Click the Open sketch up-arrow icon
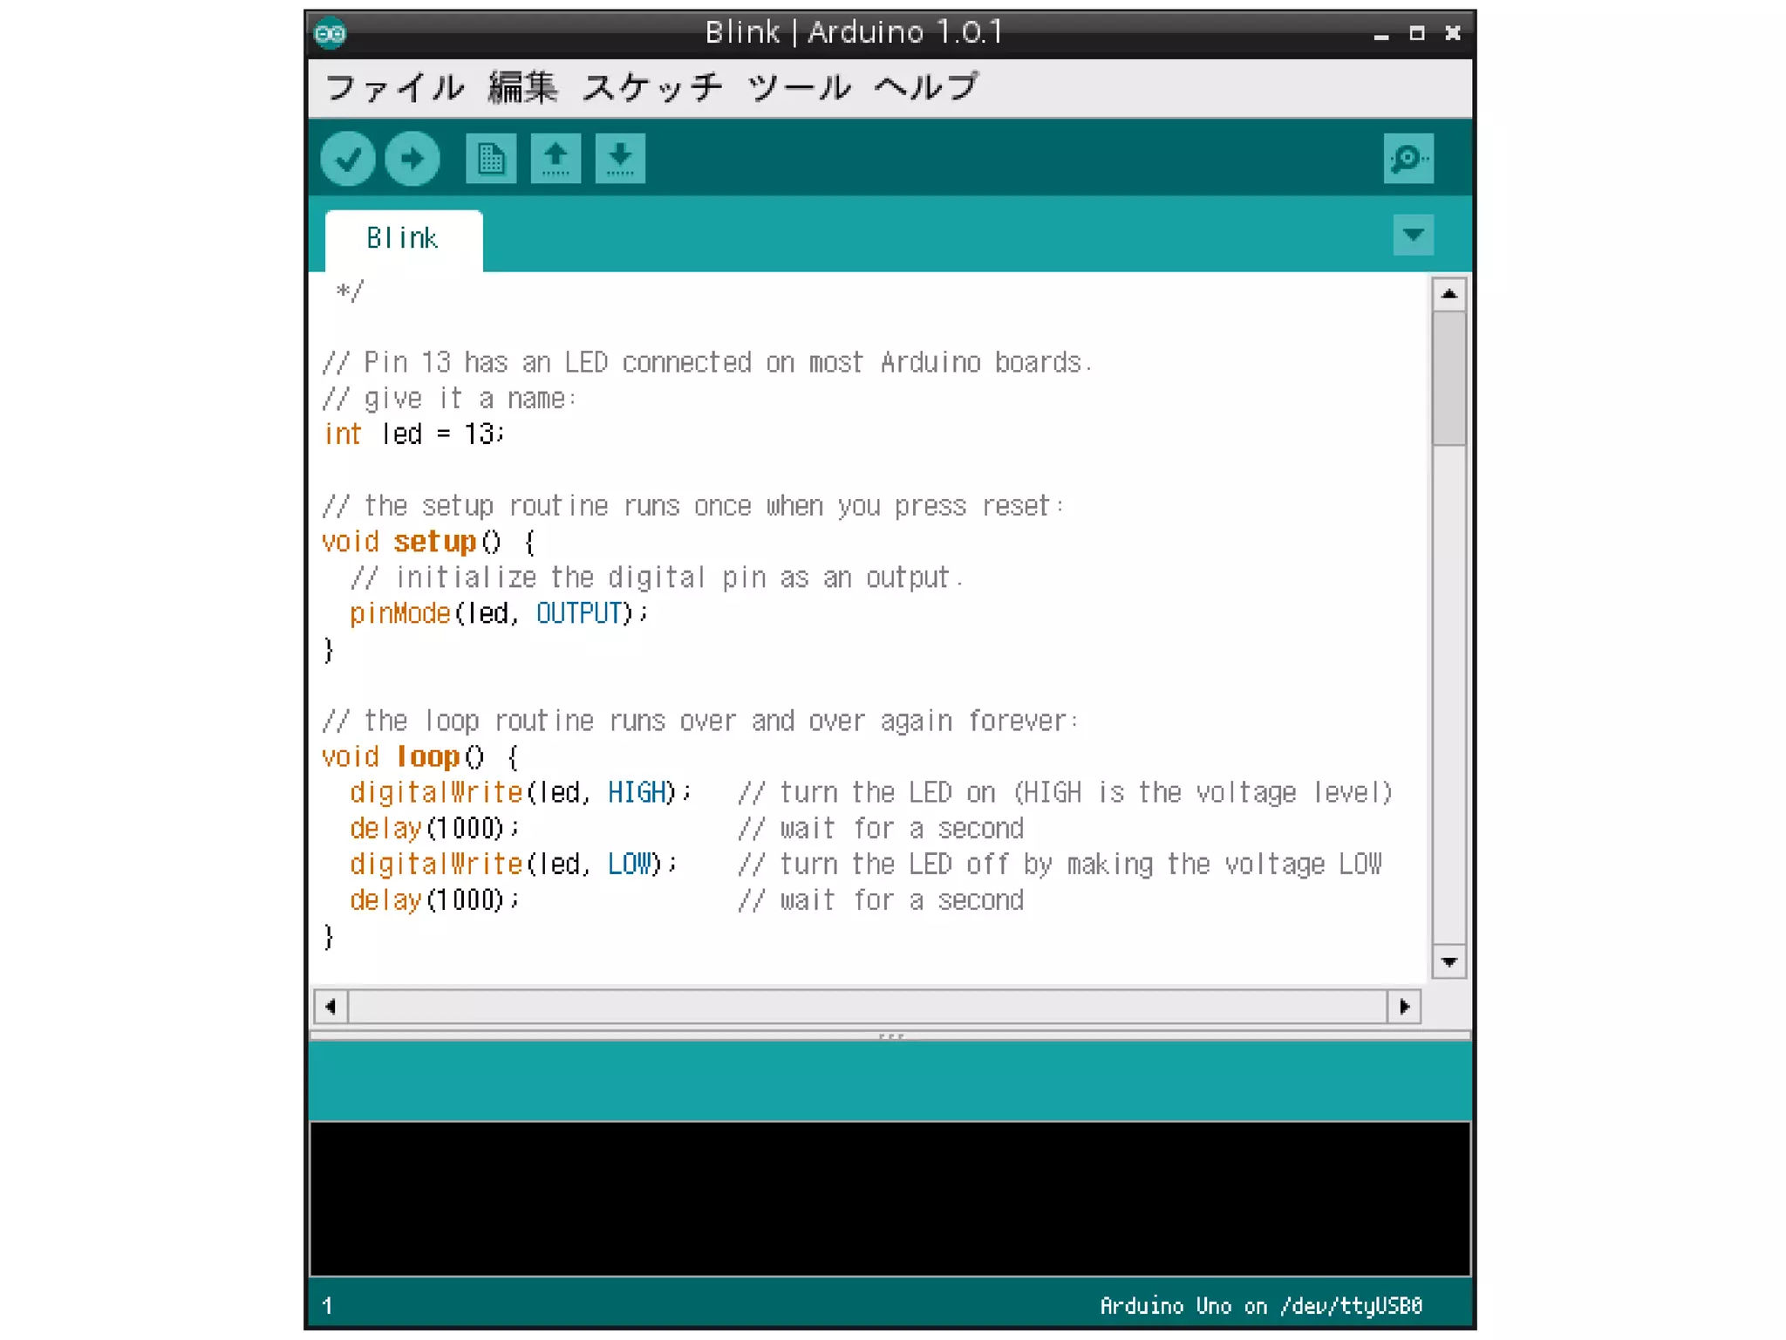The height and width of the screenshot is (1340, 1786). click(556, 159)
